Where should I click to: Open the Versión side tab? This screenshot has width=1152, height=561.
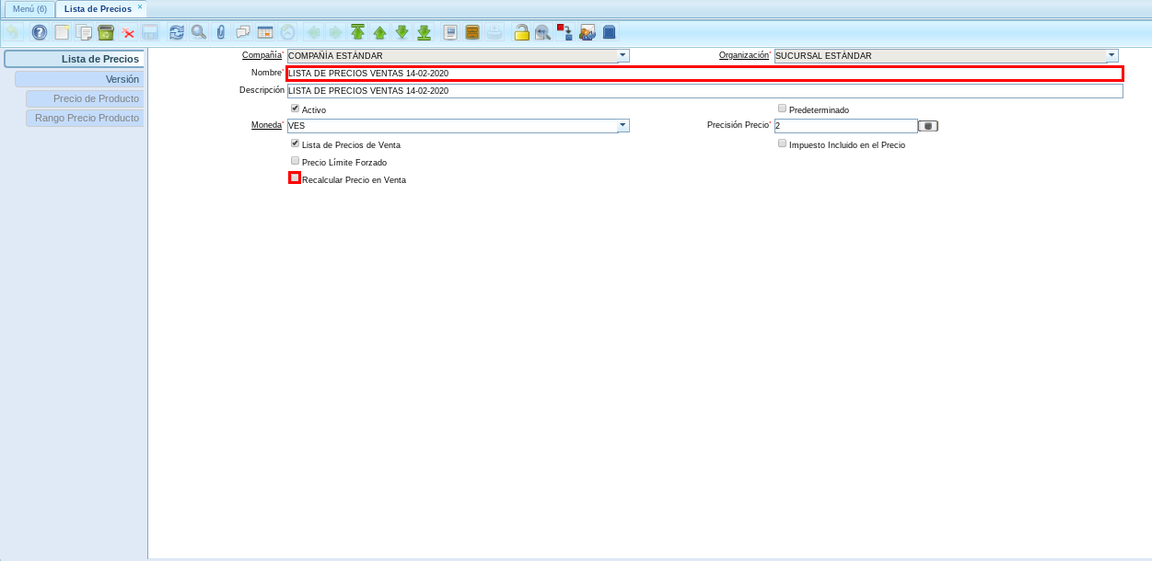(x=79, y=79)
